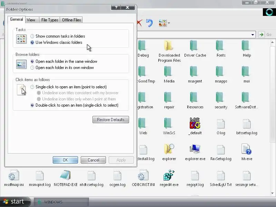Image resolution: width=276 pixels, height=207 pixels.
Task: Open the Start menu
Action: click(x=15, y=201)
